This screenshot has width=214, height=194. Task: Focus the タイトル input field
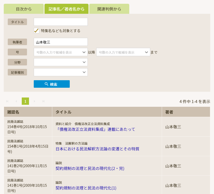(x=60, y=22)
